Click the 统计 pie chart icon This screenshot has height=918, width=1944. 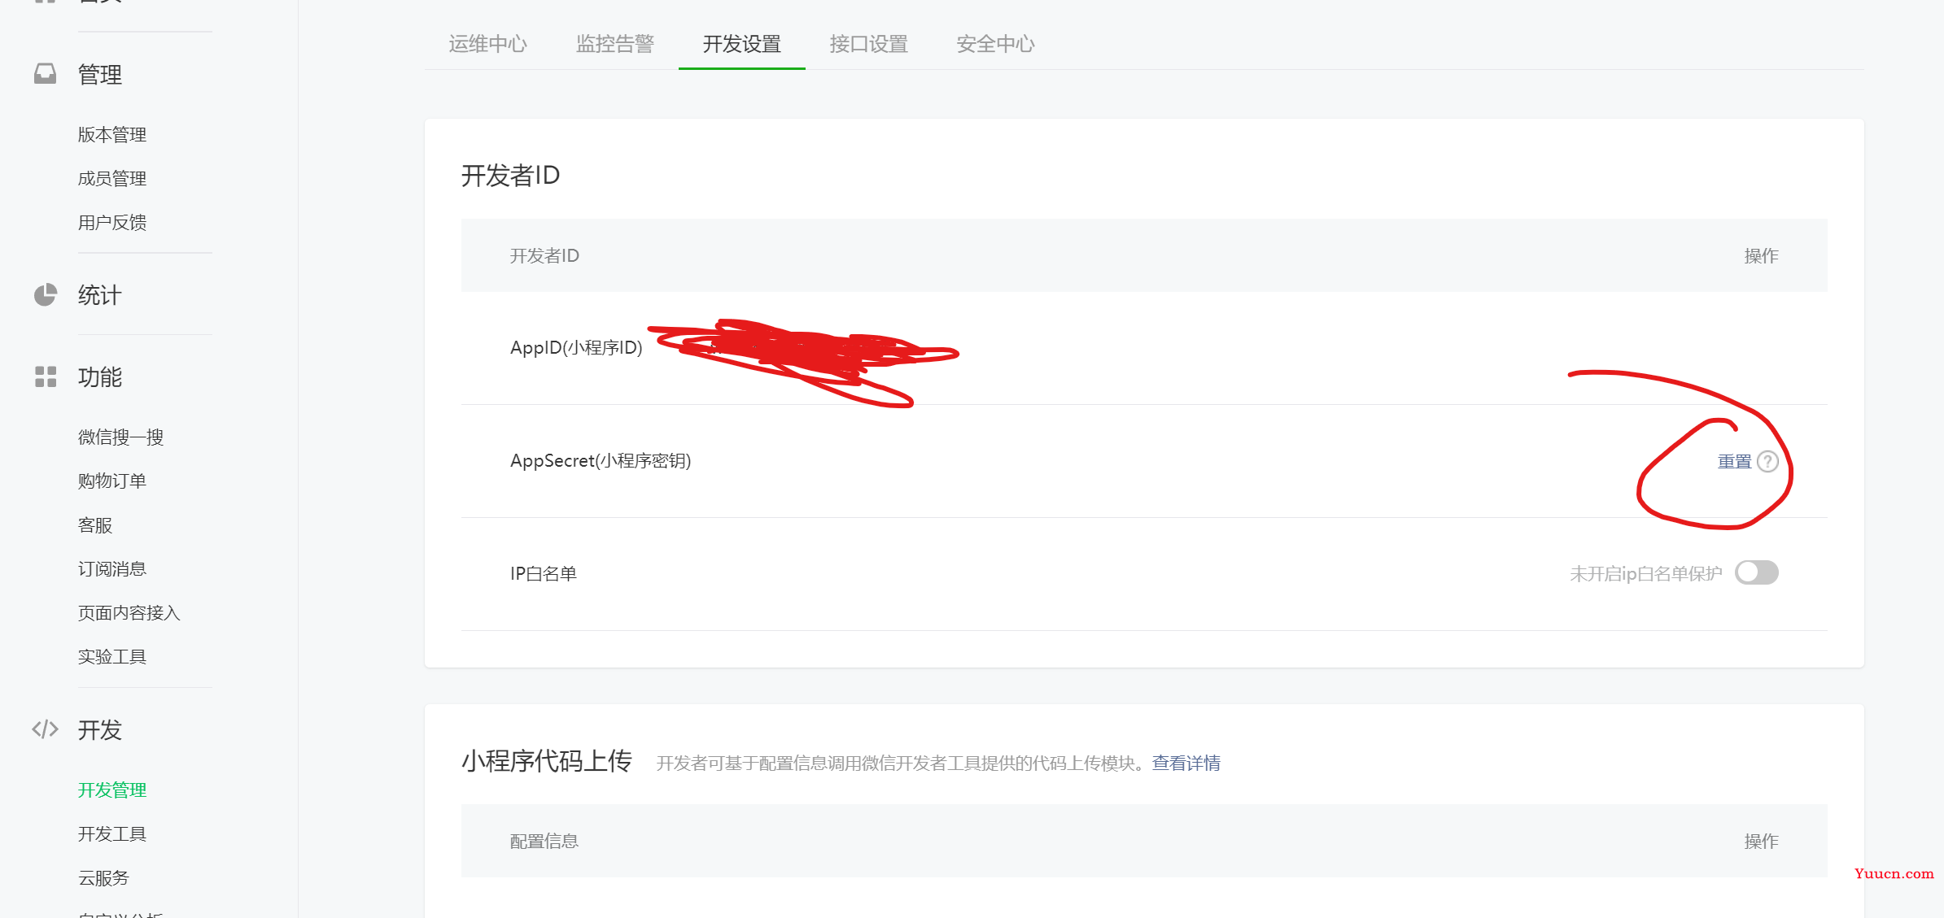tap(46, 294)
